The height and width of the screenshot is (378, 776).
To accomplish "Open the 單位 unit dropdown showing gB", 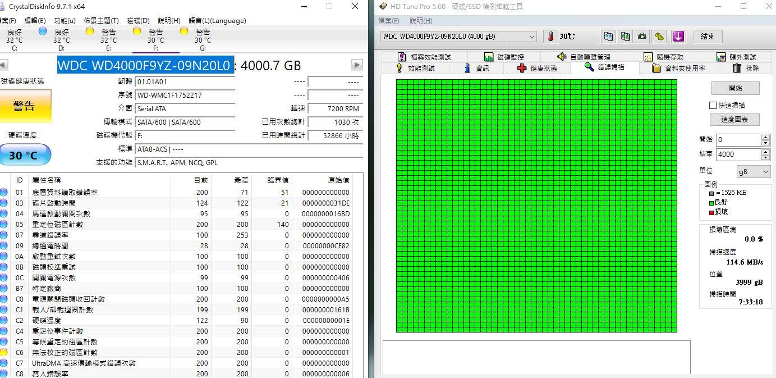I will 754,171.
